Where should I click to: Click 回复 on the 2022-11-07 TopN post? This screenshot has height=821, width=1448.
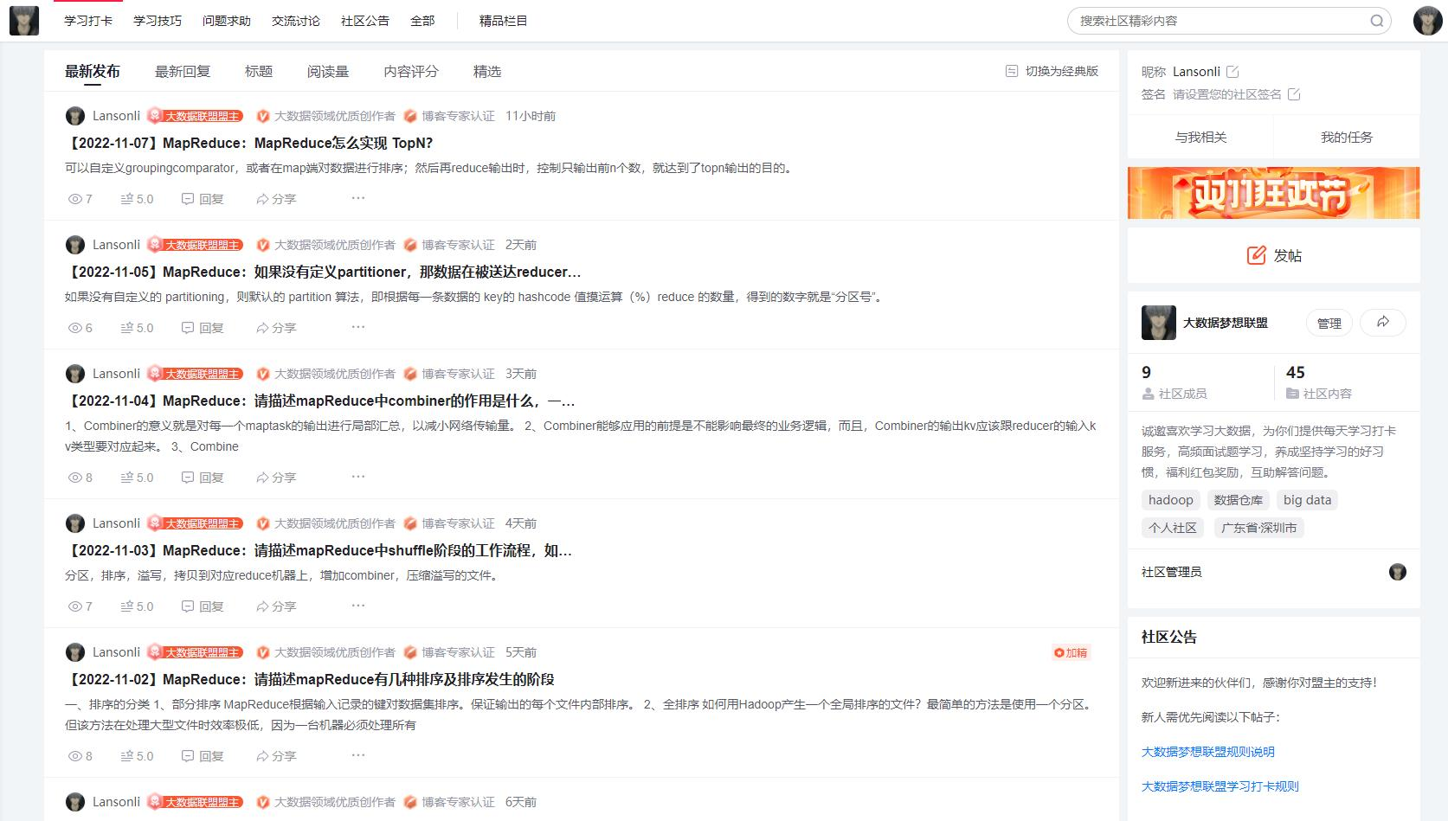[203, 199]
